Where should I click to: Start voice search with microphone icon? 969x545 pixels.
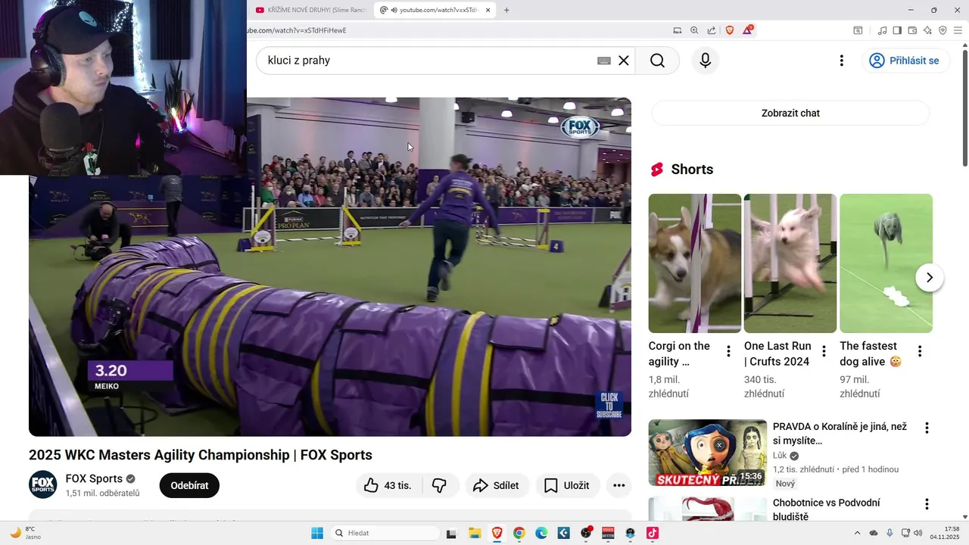coord(706,61)
